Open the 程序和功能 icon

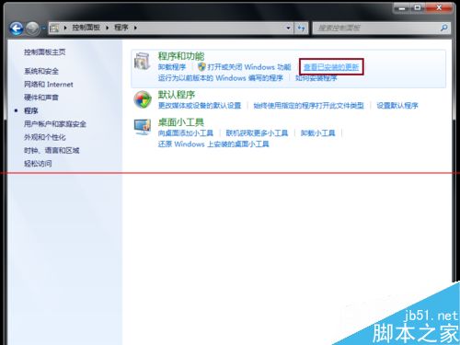[143, 62]
